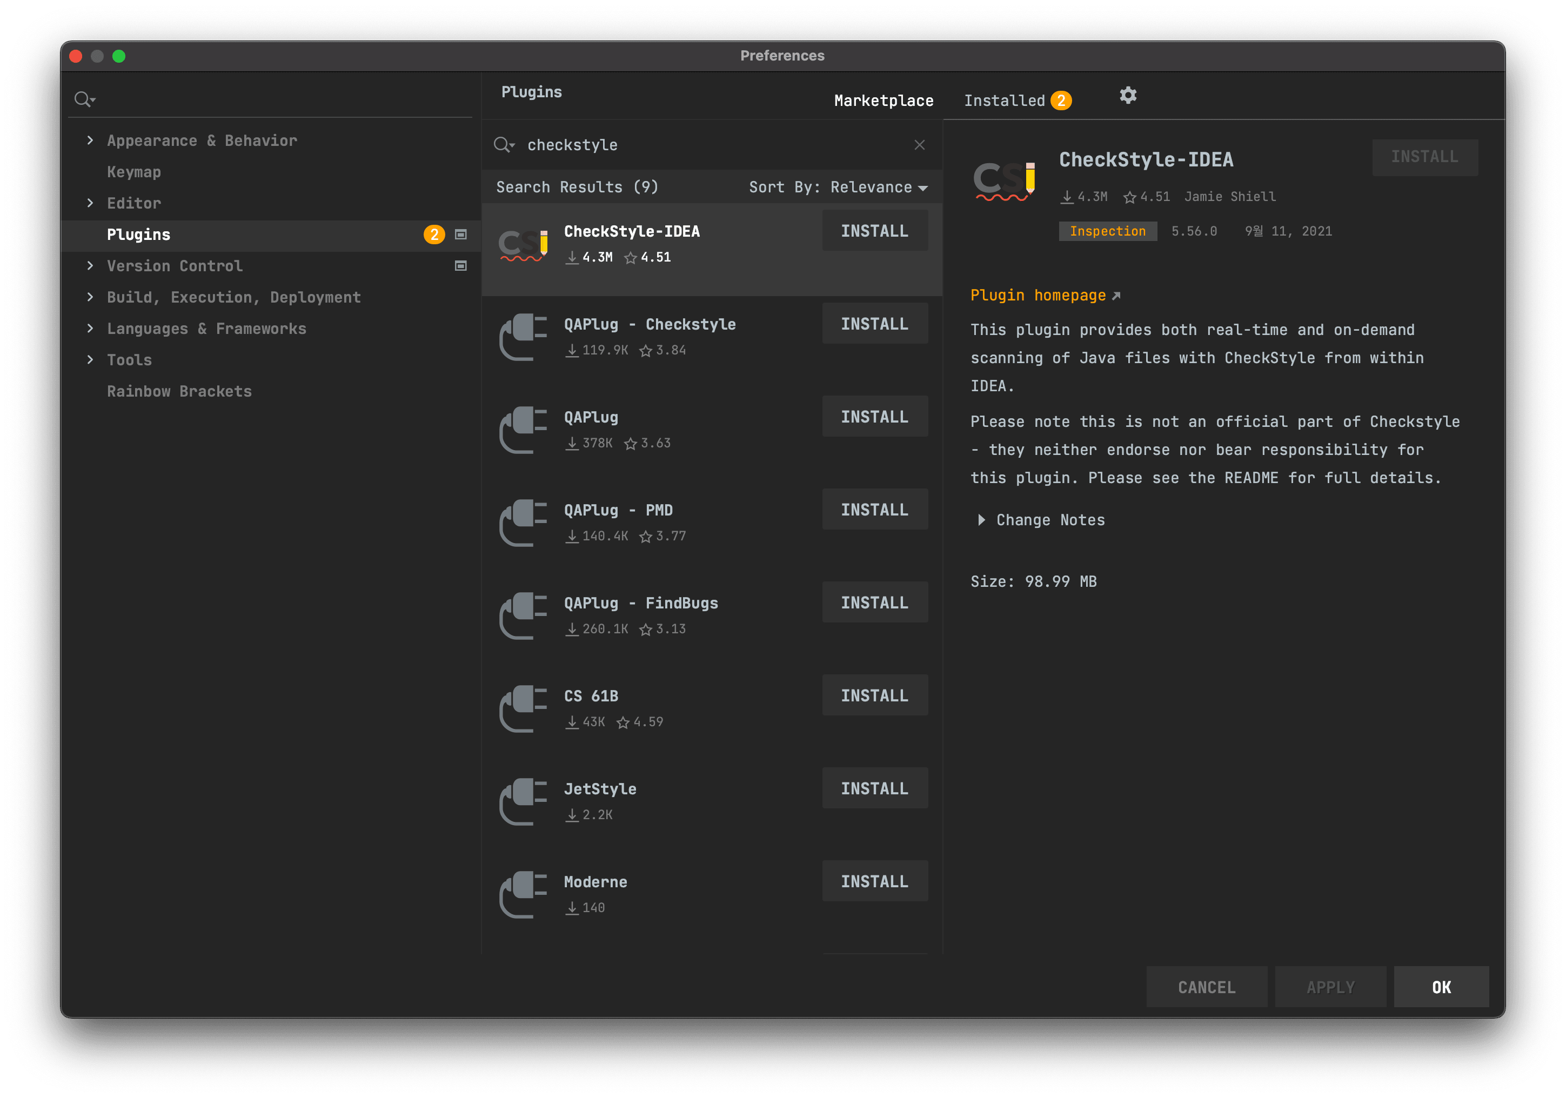The height and width of the screenshot is (1098, 1566).
Task: Clear the checkstyle search with the X icon
Action: click(x=919, y=145)
